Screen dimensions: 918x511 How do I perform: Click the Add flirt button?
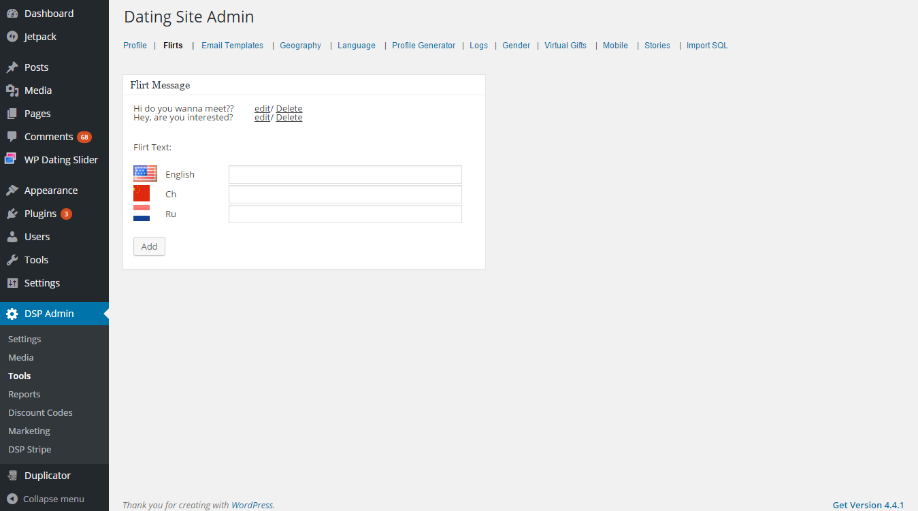[x=149, y=246]
